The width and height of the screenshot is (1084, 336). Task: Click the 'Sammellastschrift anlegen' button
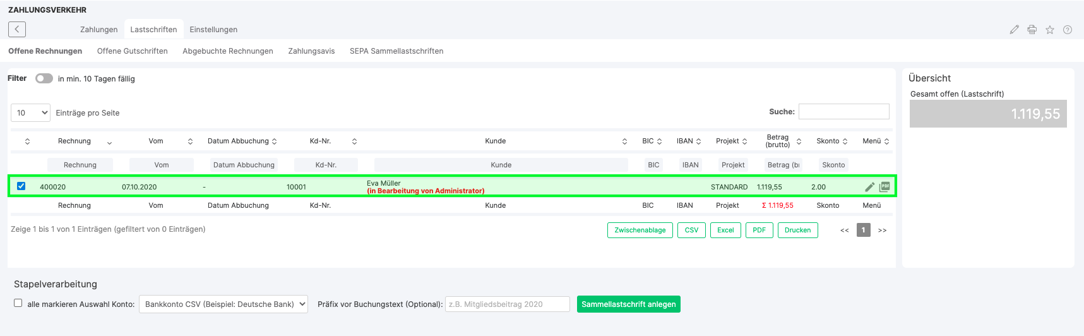click(628, 304)
